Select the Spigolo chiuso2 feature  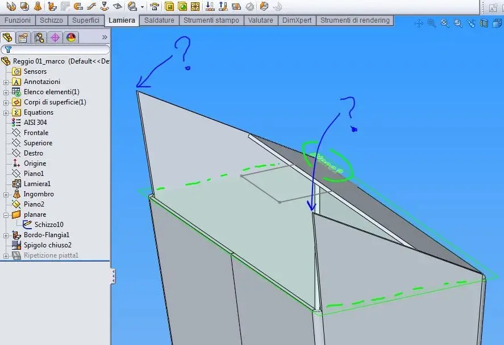click(x=42, y=245)
